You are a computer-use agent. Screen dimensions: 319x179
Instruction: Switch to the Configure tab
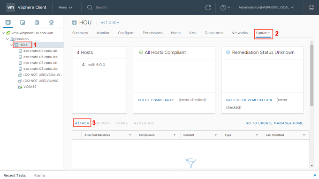click(126, 33)
